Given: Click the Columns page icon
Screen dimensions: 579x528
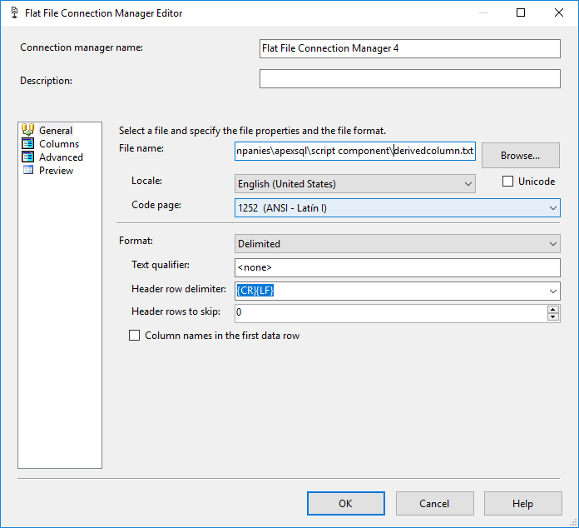Looking at the screenshot, I should pyautogui.click(x=27, y=143).
